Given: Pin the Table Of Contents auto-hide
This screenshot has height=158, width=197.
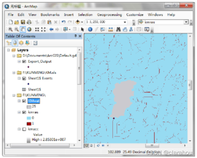Looking at the screenshot, I should click(76, 36).
